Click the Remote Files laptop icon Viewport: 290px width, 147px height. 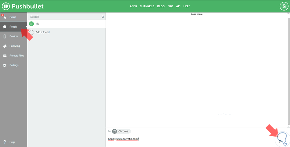coord(5,56)
